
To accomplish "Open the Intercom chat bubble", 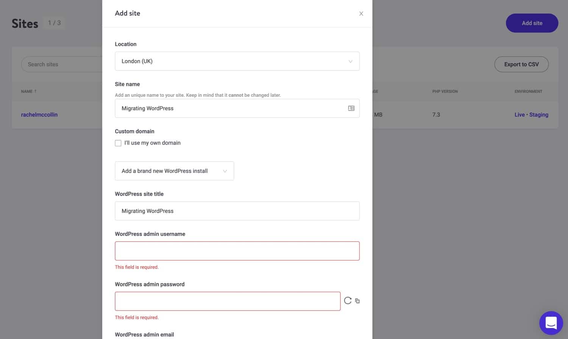I will pos(551,323).
